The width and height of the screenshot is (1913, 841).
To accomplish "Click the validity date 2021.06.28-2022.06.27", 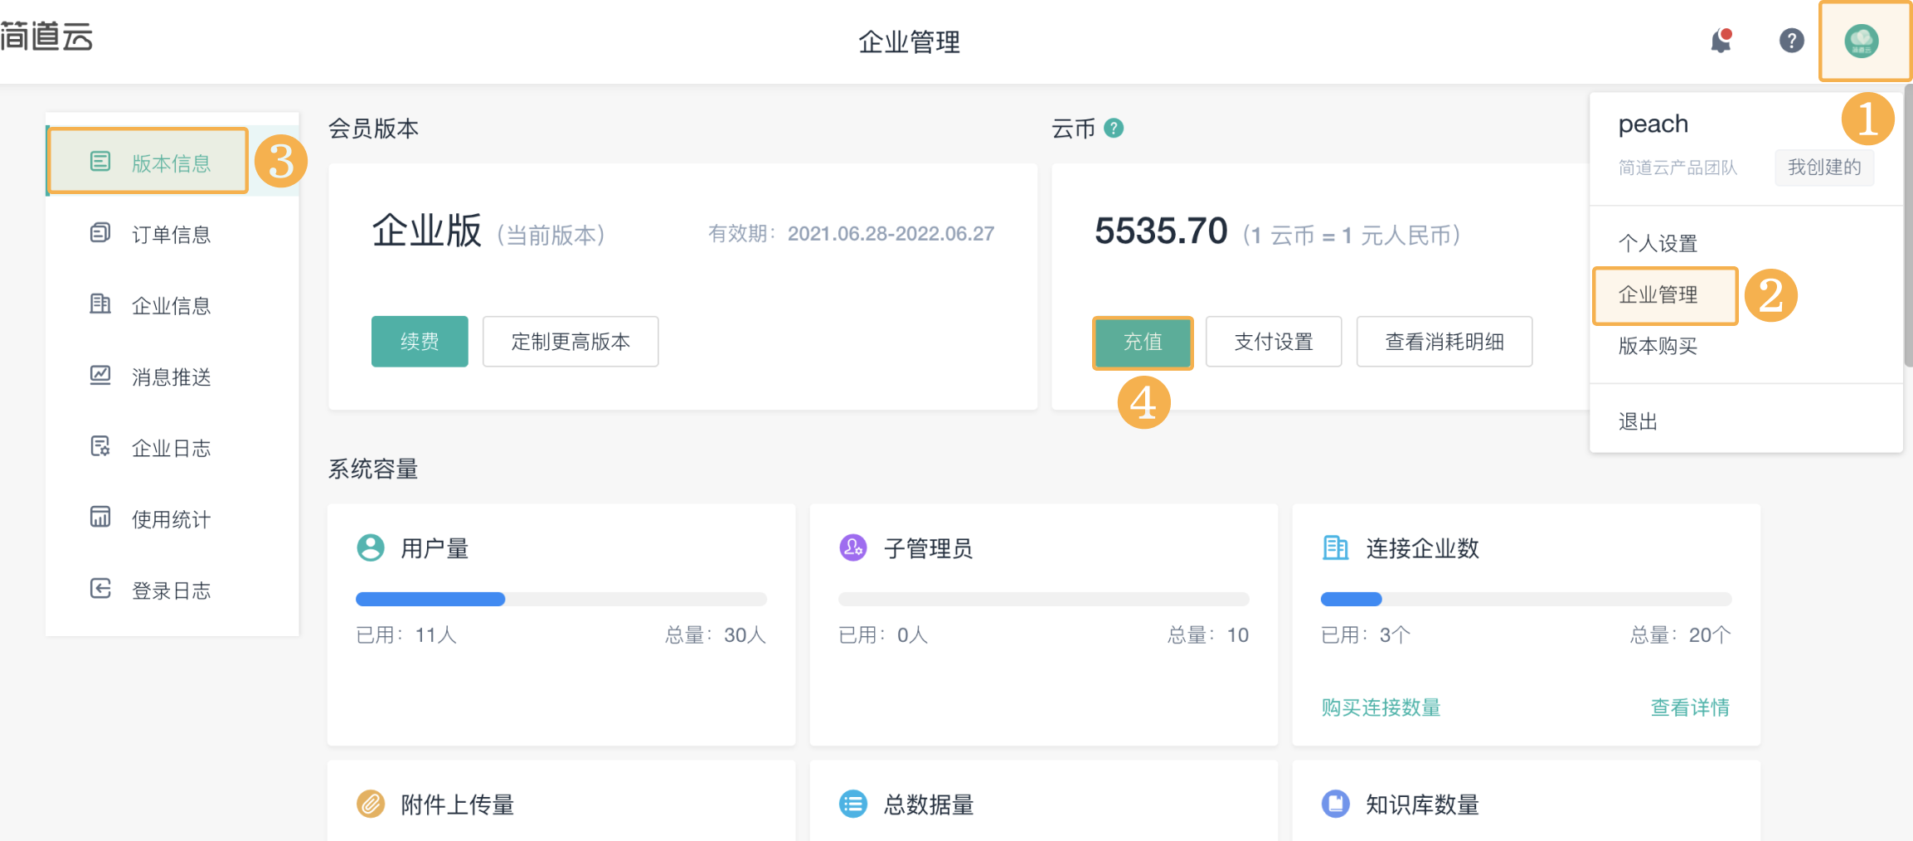I will (x=891, y=234).
